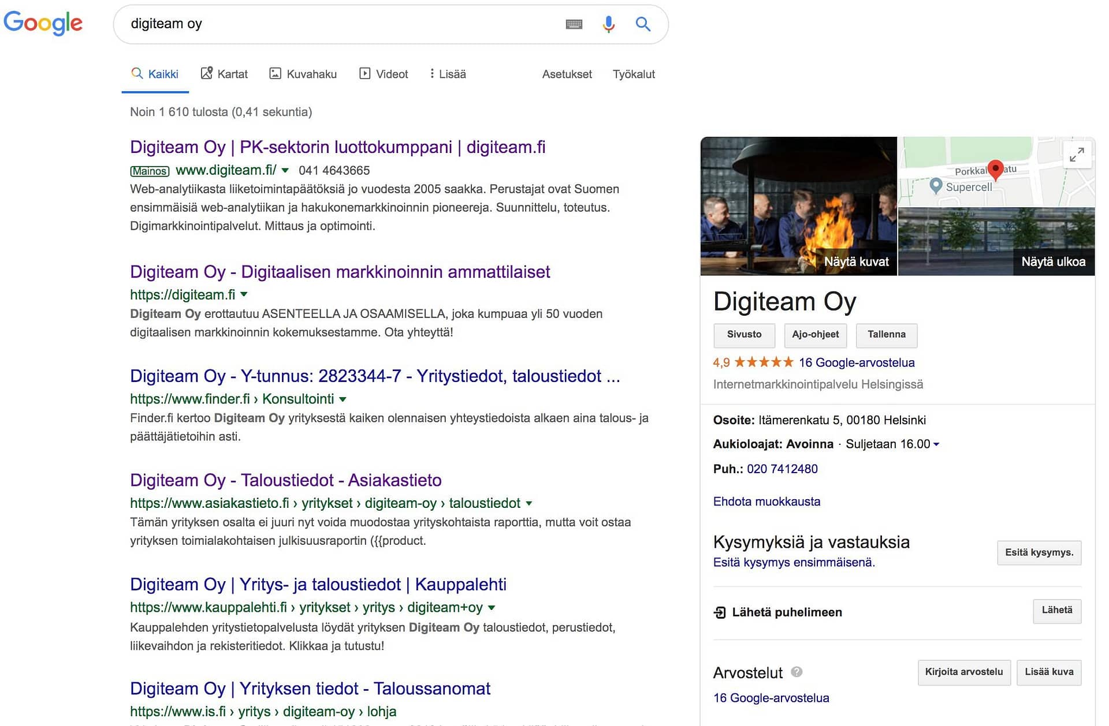1109x726 pixels.
Task: Open Taloustiedot - Asiakastieto result
Action: 286,480
